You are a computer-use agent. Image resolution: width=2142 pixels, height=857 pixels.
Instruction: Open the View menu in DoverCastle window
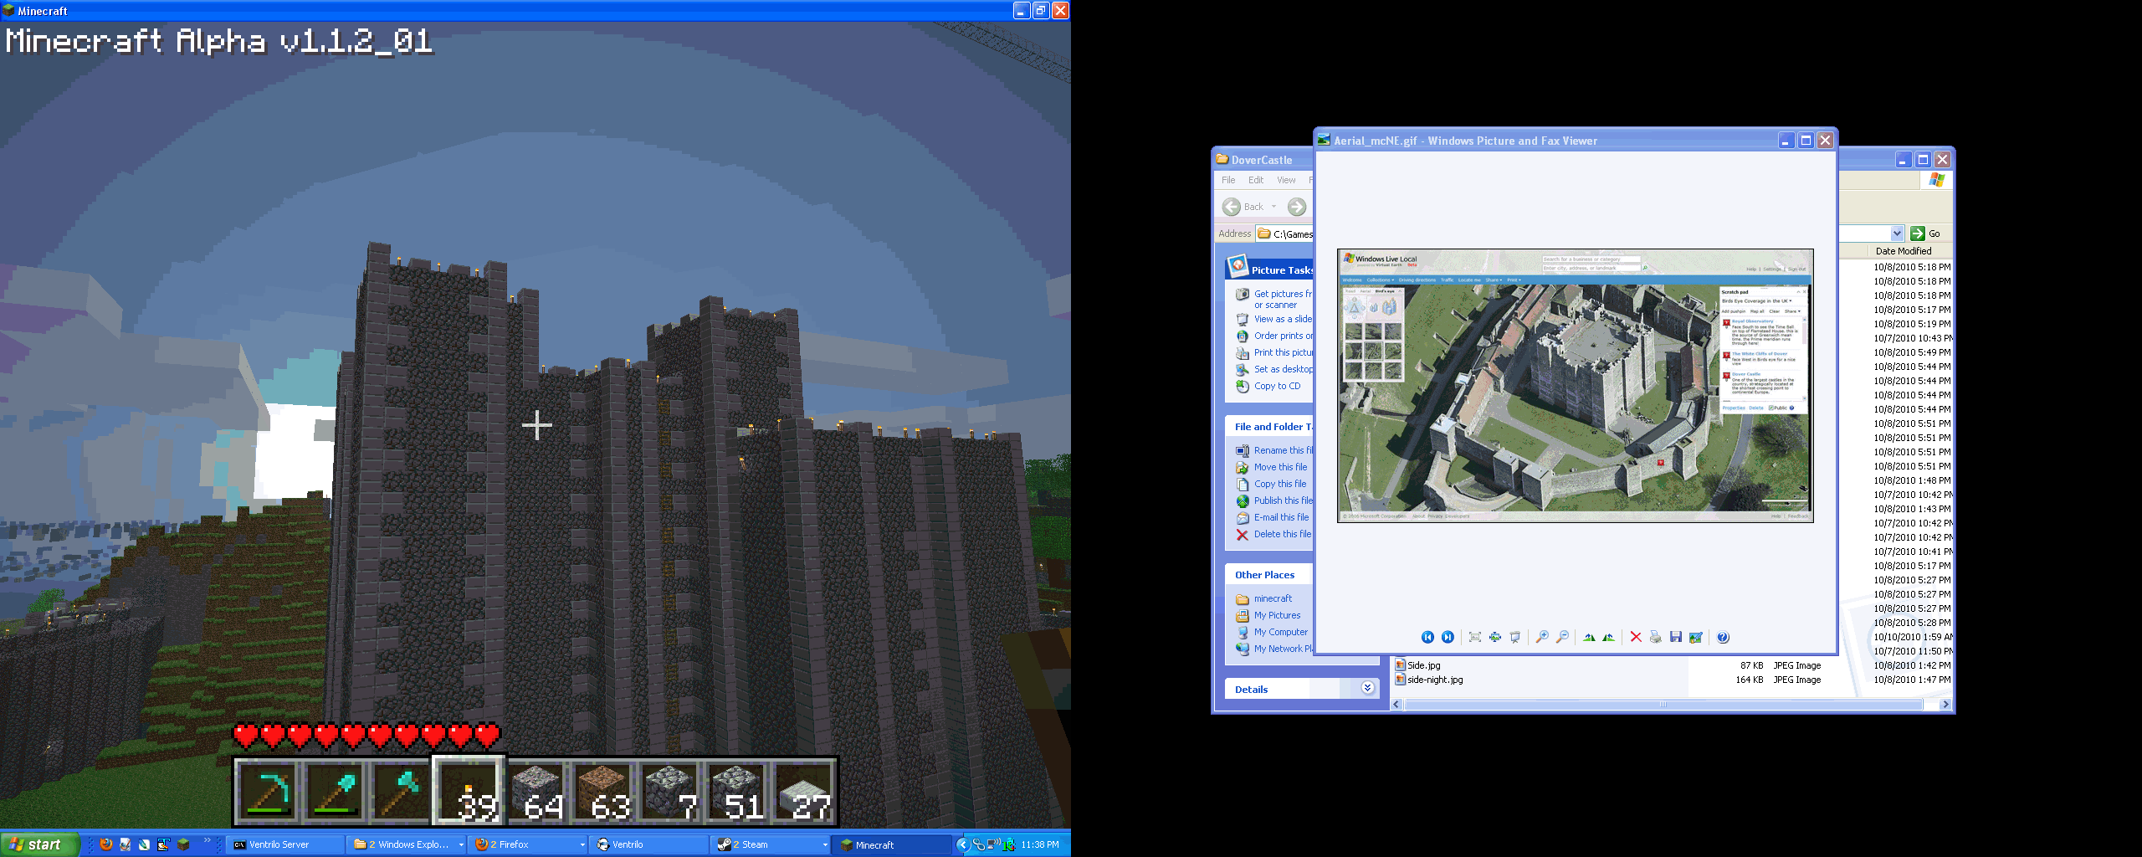(1286, 180)
